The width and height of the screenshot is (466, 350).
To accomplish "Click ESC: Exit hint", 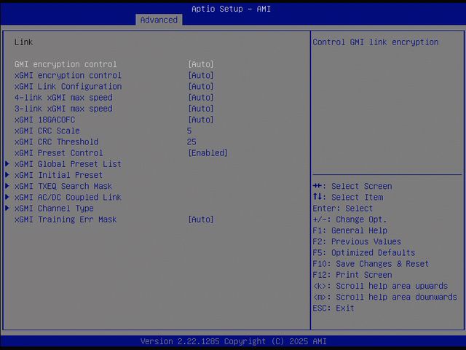I will (333, 308).
